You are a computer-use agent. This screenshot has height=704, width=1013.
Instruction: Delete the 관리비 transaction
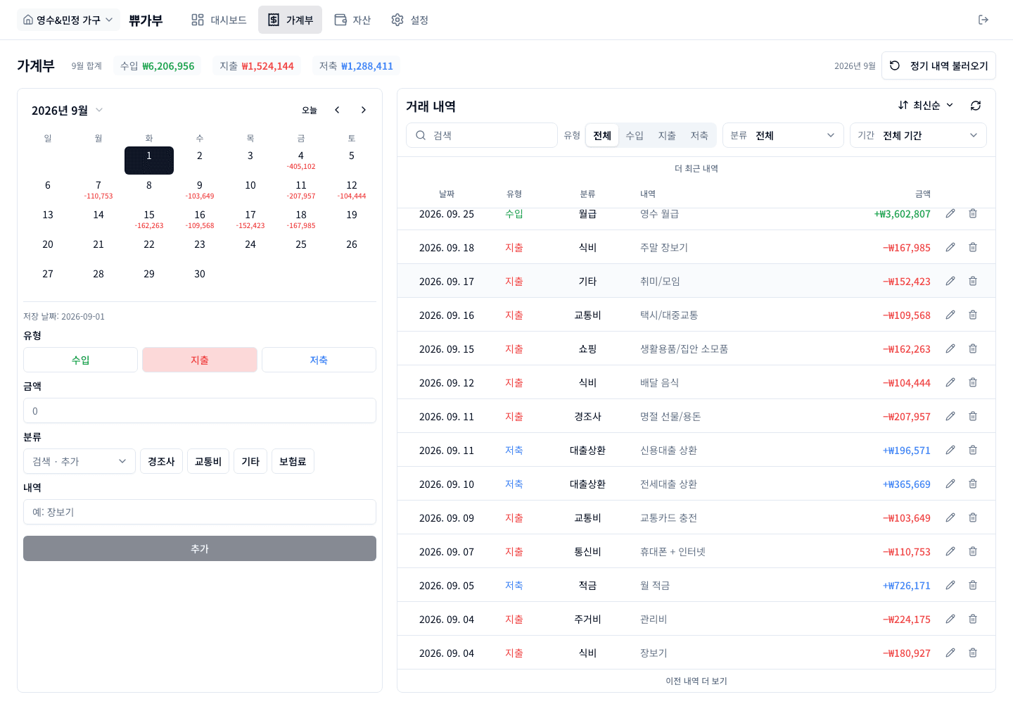point(973,619)
